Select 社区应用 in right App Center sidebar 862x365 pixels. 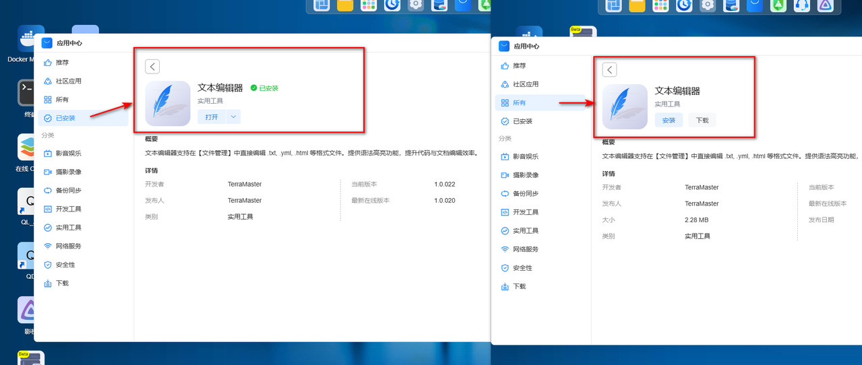coord(541,84)
